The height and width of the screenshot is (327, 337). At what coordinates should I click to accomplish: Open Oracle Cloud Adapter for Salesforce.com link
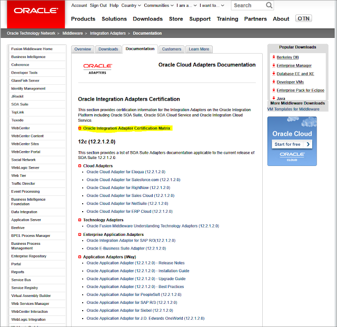click(x=133, y=180)
